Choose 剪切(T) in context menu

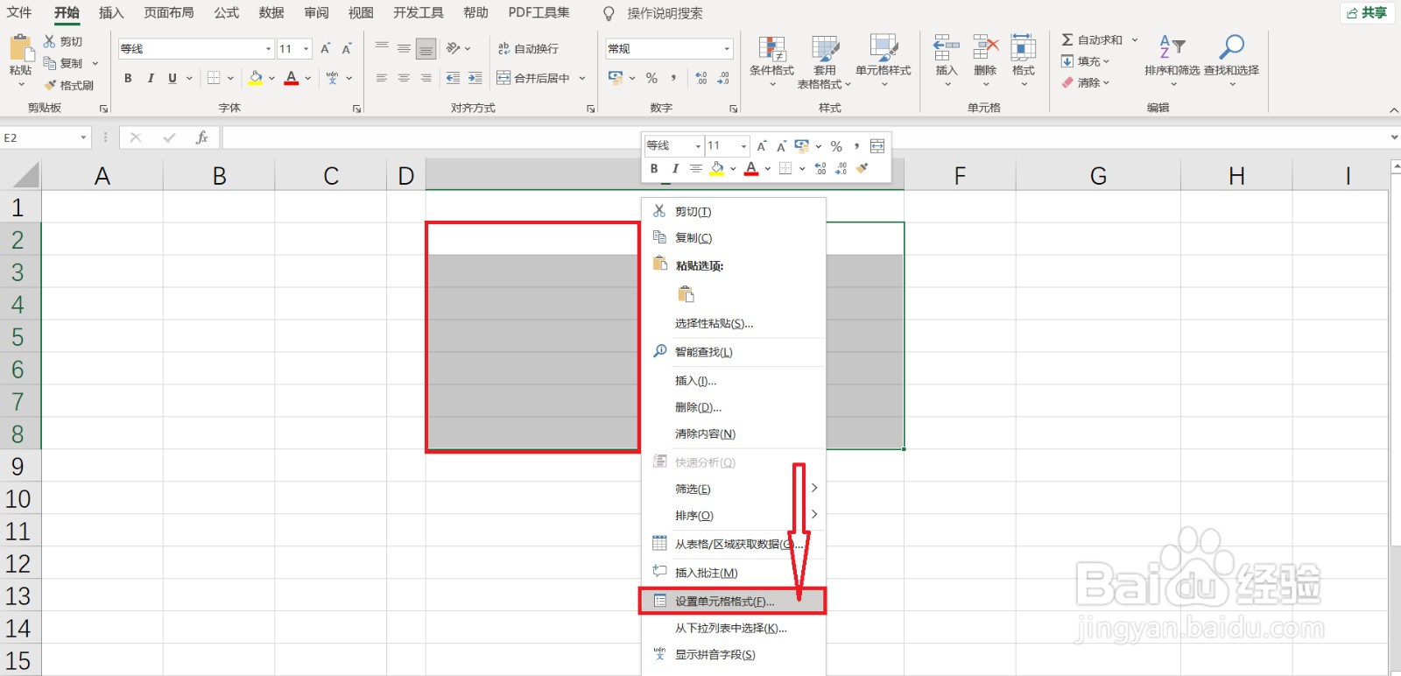coord(733,212)
